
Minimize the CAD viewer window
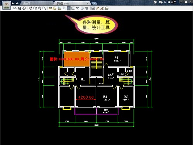(181, 2)
